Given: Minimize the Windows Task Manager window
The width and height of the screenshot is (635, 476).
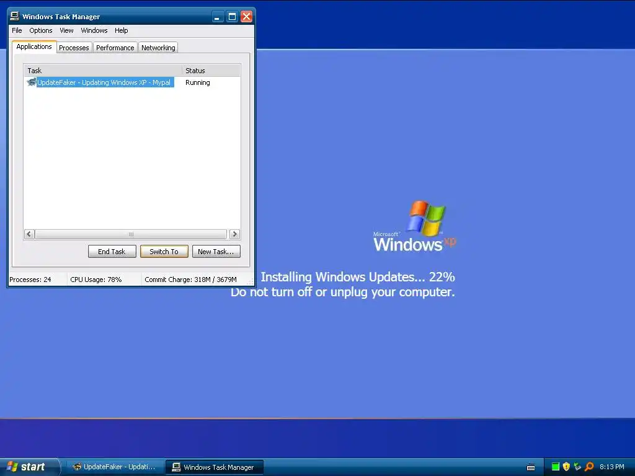Looking at the screenshot, I should tap(218, 17).
